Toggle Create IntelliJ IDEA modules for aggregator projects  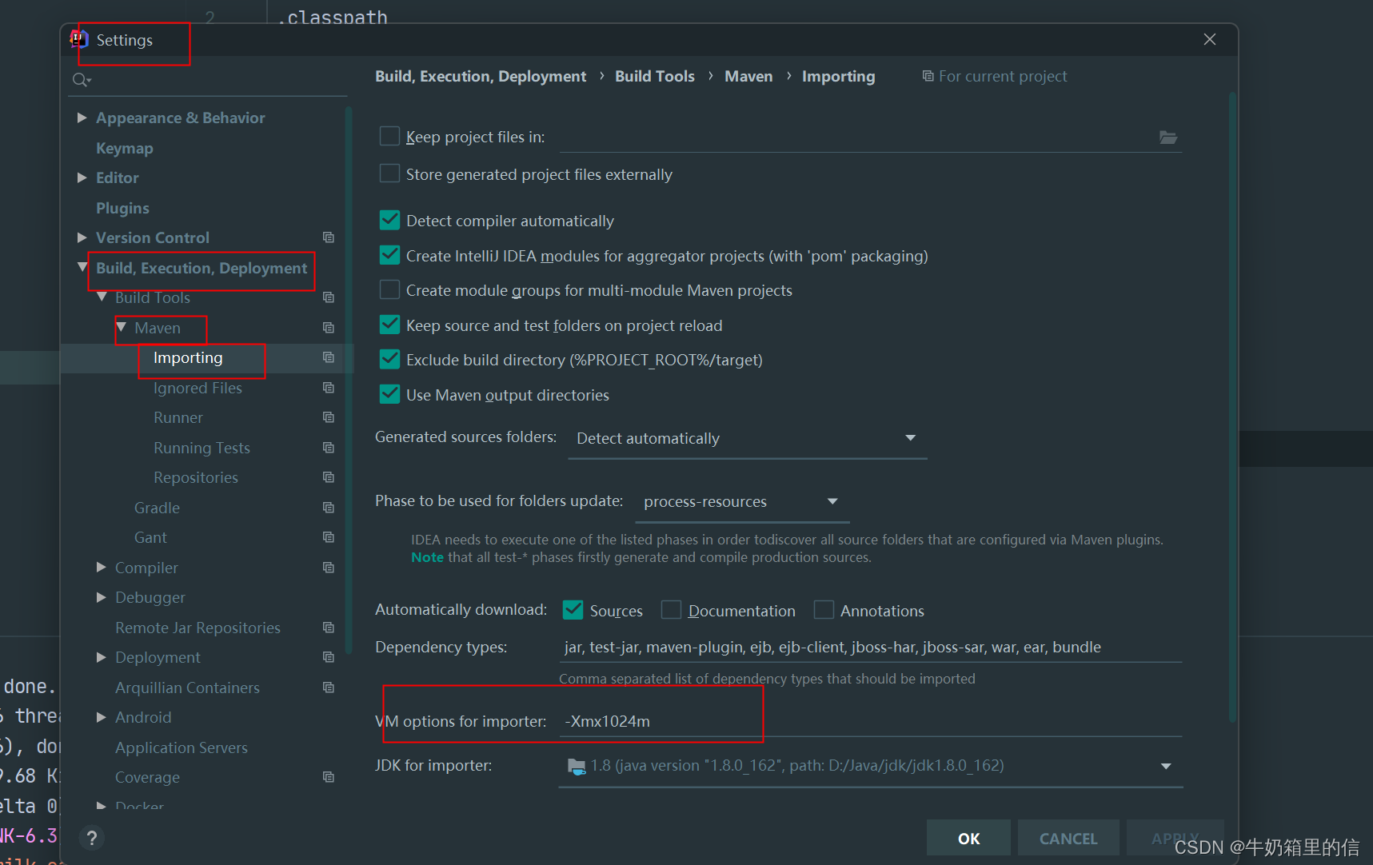pyautogui.click(x=389, y=255)
